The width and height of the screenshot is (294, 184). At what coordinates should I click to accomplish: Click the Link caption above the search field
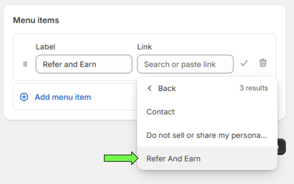(x=144, y=47)
